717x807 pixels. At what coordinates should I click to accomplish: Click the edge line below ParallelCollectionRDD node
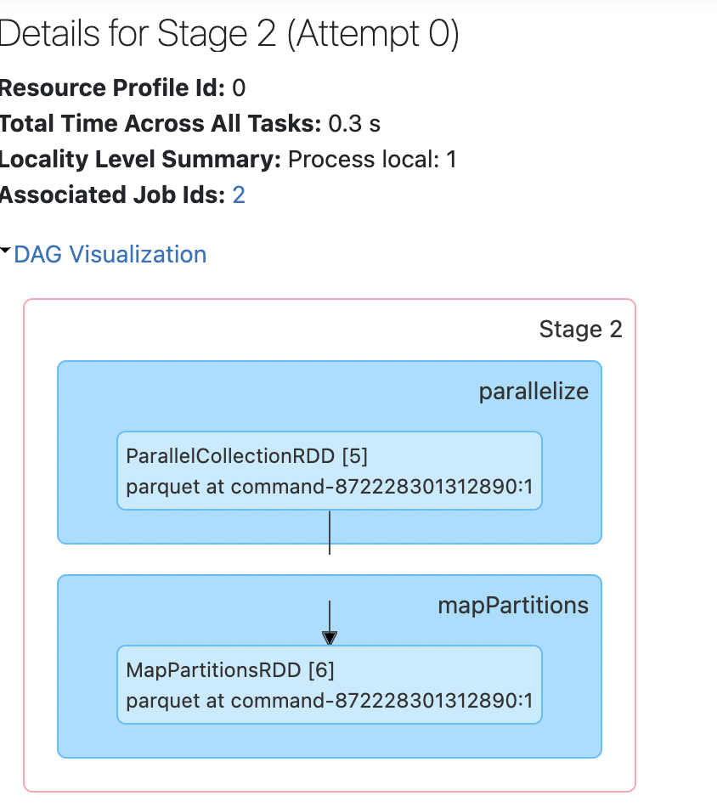(x=330, y=532)
